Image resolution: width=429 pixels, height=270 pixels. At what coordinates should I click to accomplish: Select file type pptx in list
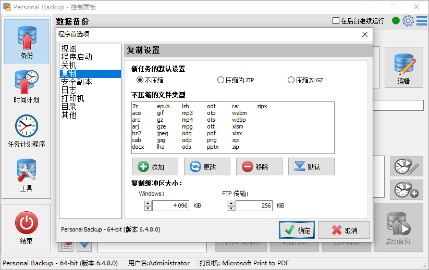[213, 147]
